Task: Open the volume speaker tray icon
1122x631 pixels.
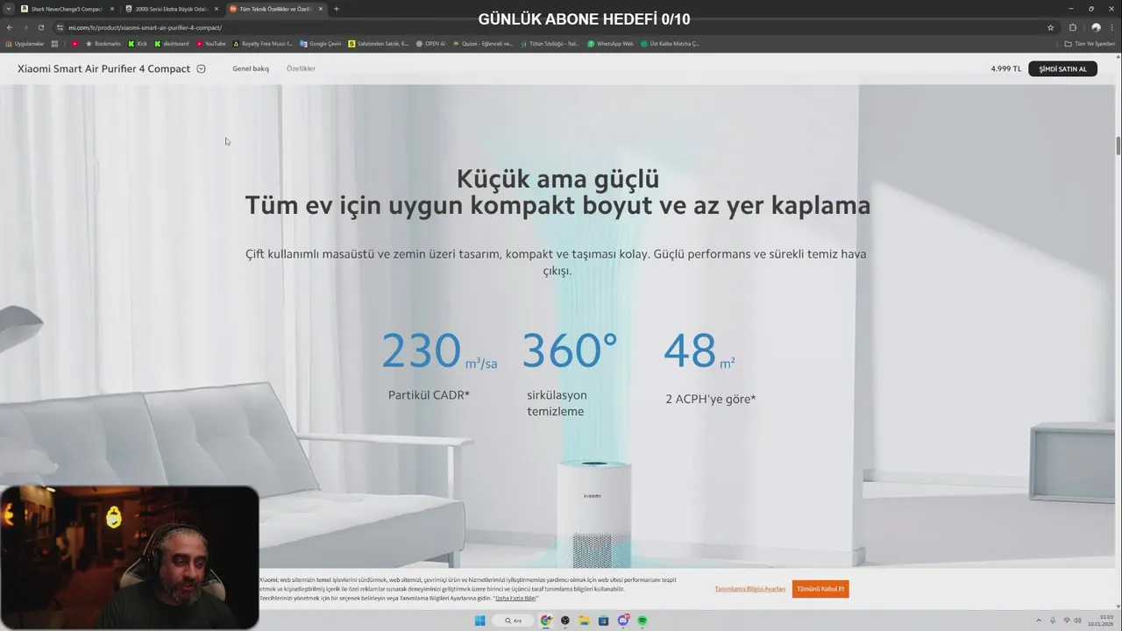Action: [1078, 620]
